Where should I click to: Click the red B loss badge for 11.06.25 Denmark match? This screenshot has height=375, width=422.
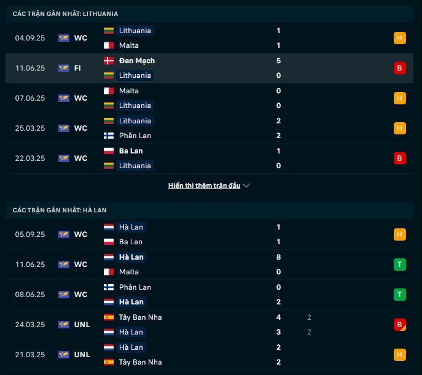click(399, 68)
